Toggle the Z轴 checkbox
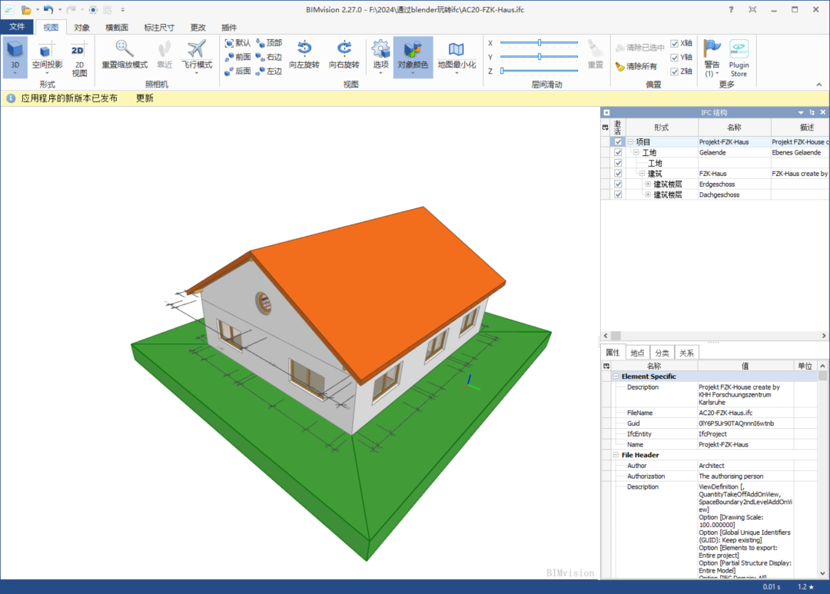 (x=675, y=71)
